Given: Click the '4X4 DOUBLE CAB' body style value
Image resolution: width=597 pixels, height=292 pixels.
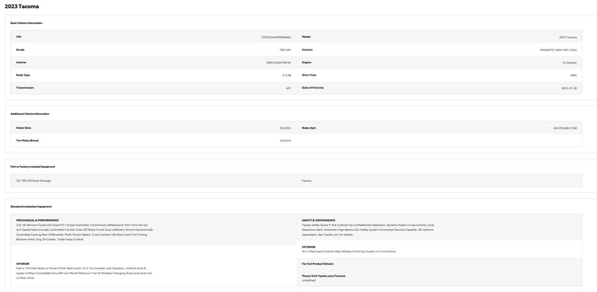Looking at the screenshot, I should [x=565, y=128].
